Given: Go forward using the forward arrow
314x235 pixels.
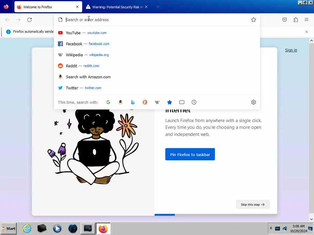Looking at the screenshot, I should [x=18, y=20].
